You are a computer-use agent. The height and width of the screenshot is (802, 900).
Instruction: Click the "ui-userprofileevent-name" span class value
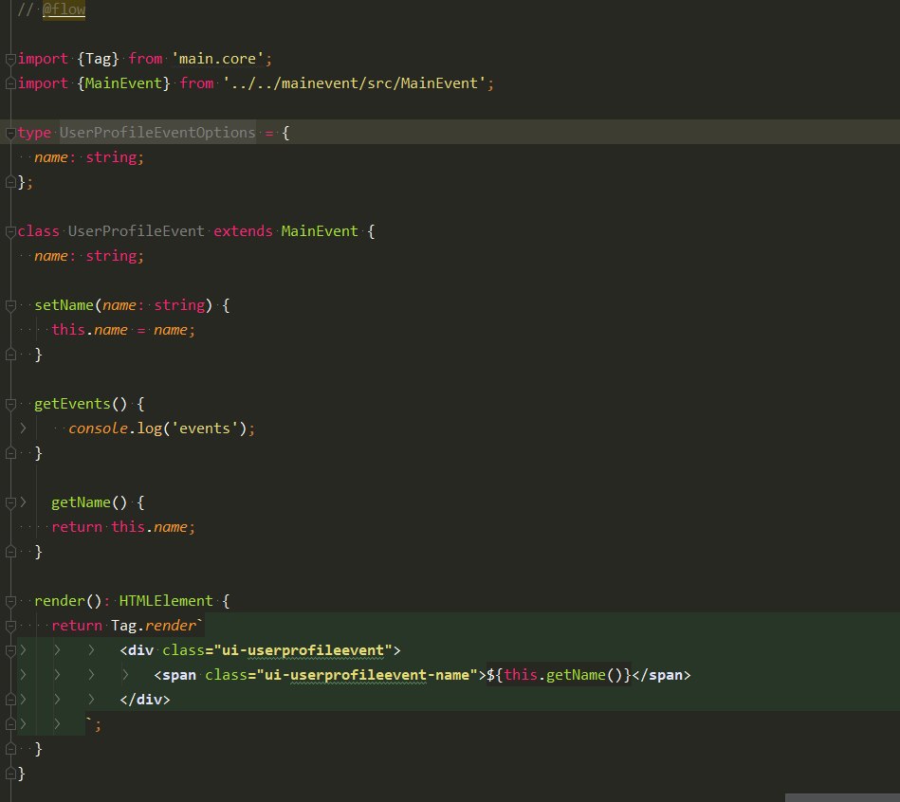coord(367,675)
